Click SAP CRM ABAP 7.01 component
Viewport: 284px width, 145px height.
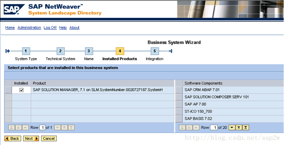coord(202,90)
